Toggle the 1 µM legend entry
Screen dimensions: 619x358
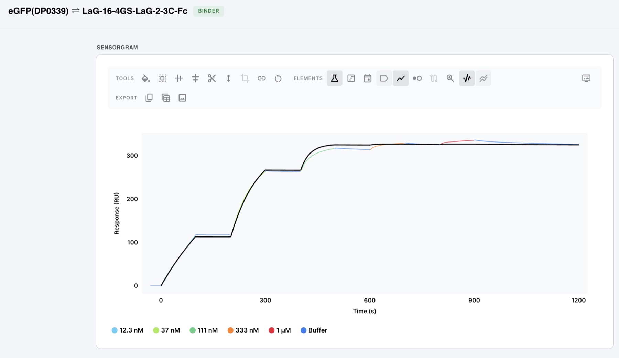(x=280, y=330)
